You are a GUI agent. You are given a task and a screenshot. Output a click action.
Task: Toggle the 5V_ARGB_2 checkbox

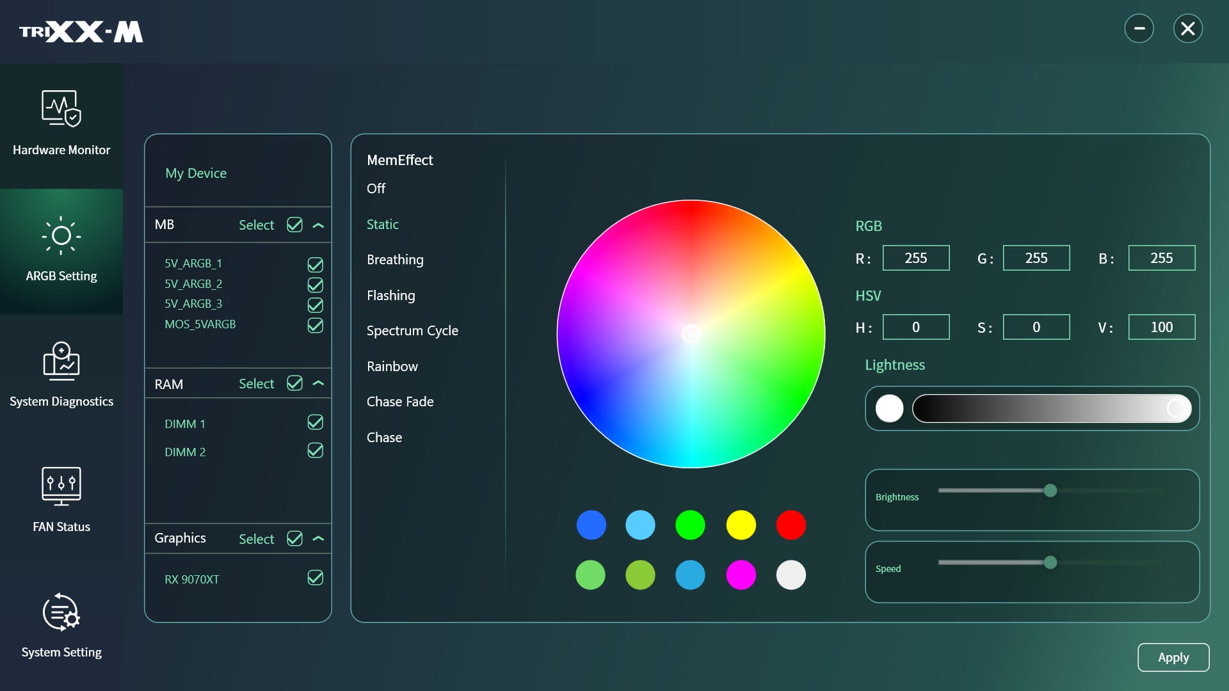[x=315, y=285]
